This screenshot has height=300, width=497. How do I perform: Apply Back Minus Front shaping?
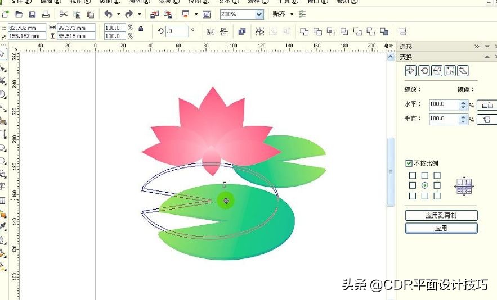[x=371, y=31]
